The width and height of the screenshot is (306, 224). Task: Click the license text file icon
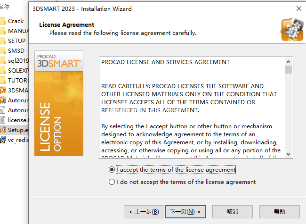[2, 120]
